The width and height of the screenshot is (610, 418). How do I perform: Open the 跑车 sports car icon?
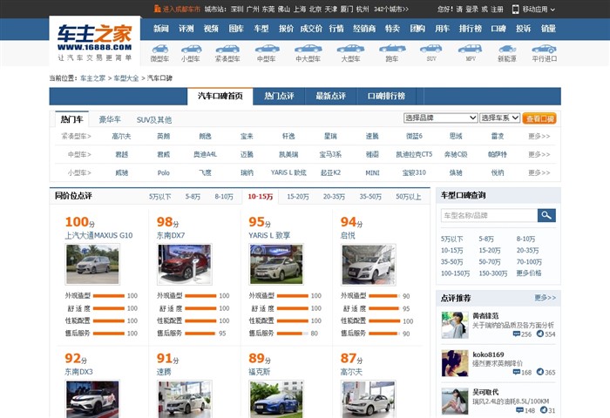[x=392, y=49]
